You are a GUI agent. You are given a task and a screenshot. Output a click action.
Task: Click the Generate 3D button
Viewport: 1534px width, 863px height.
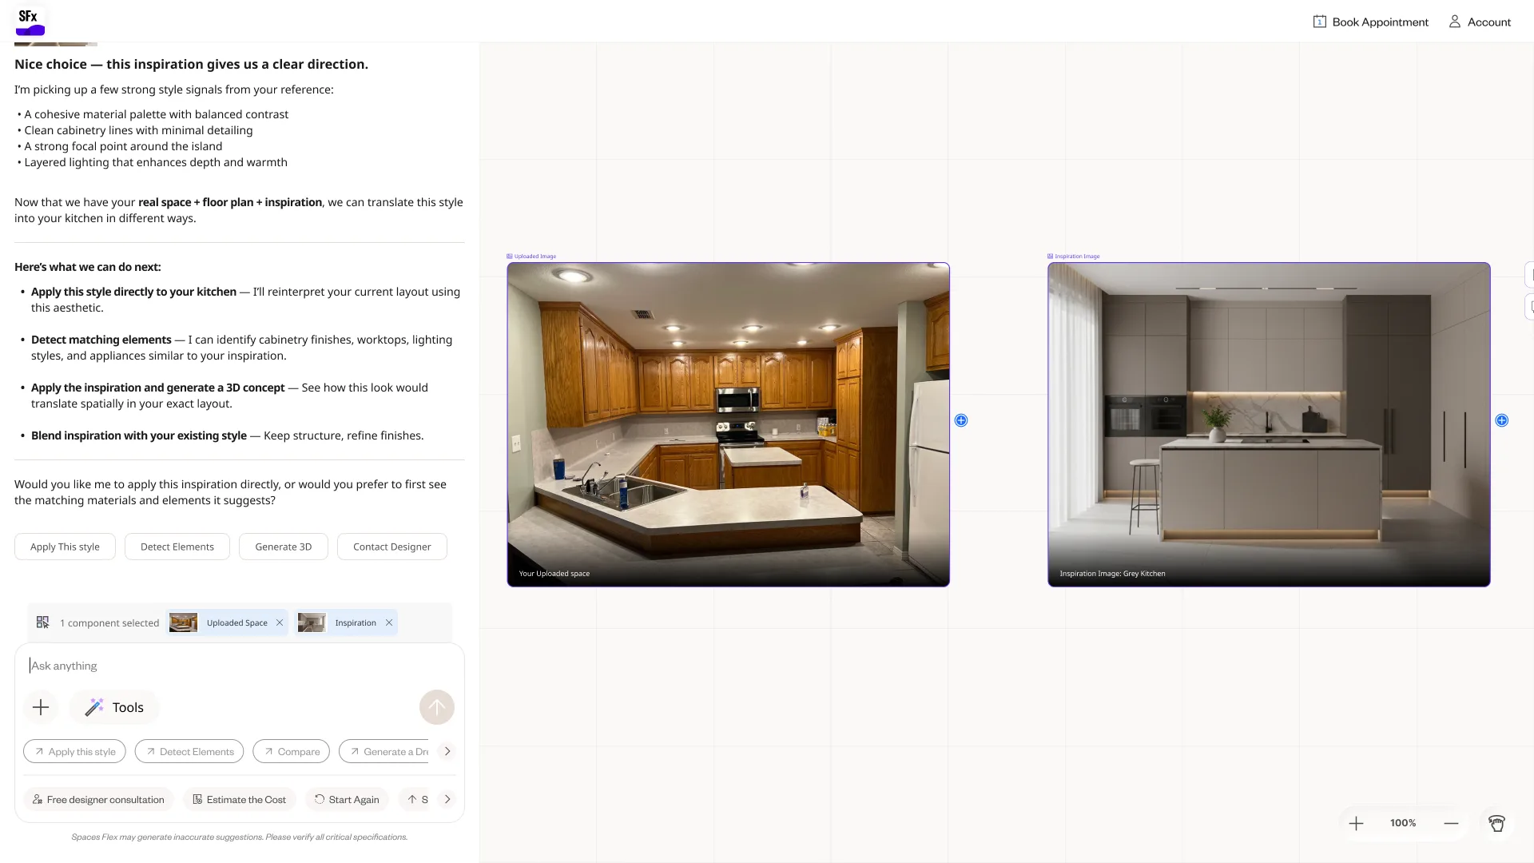[x=284, y=547]
